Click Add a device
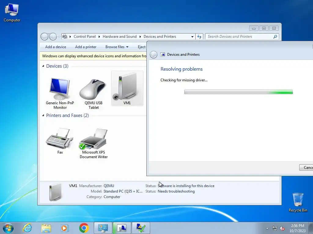Screen dimensions: 313x234 56,47
